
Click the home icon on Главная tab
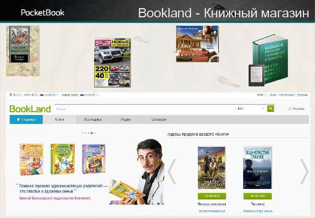(18, 119)
